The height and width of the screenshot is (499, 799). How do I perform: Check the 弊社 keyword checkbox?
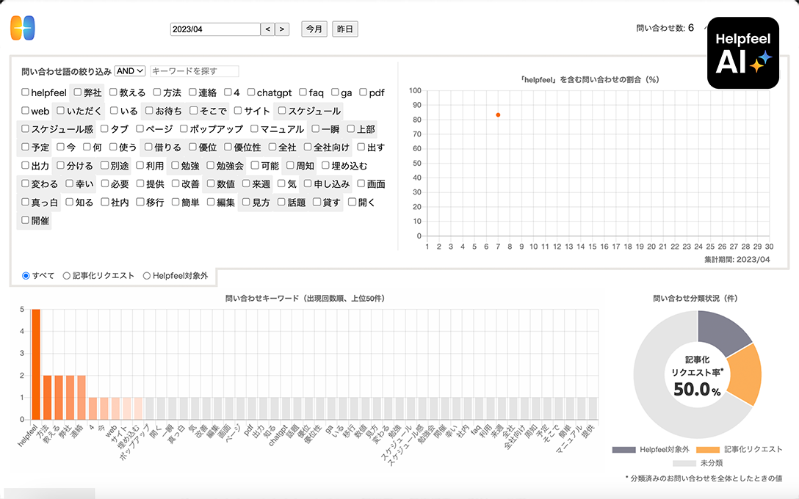(77, 92)
